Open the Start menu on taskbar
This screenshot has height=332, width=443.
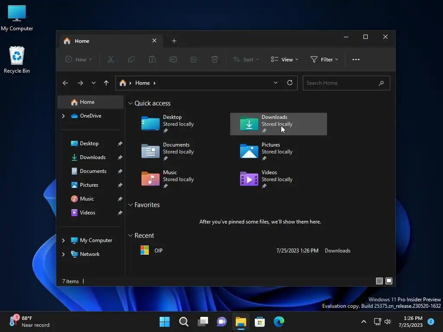click(164, 322)
